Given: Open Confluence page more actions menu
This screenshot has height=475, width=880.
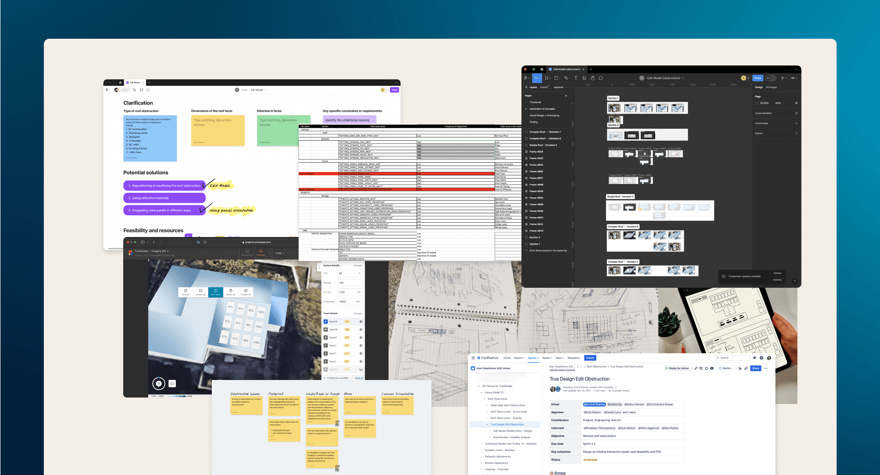Looking at the screenshot, I should (766, 368).
